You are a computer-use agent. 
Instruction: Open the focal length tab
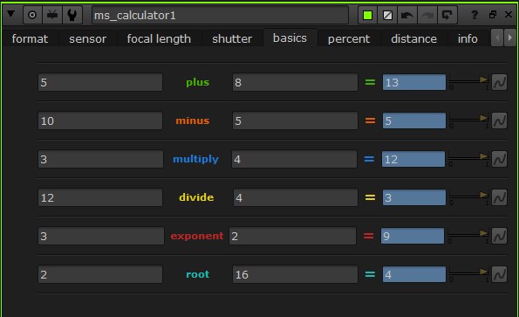click(159, 38)
